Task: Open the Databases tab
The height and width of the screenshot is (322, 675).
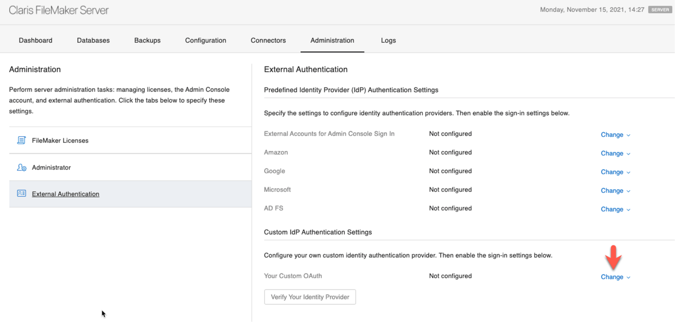Action: click(x=93, y=40)
